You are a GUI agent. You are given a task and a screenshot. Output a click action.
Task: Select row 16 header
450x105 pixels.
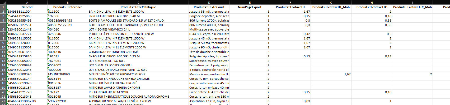pyautogui.click(x=3, y=74)
